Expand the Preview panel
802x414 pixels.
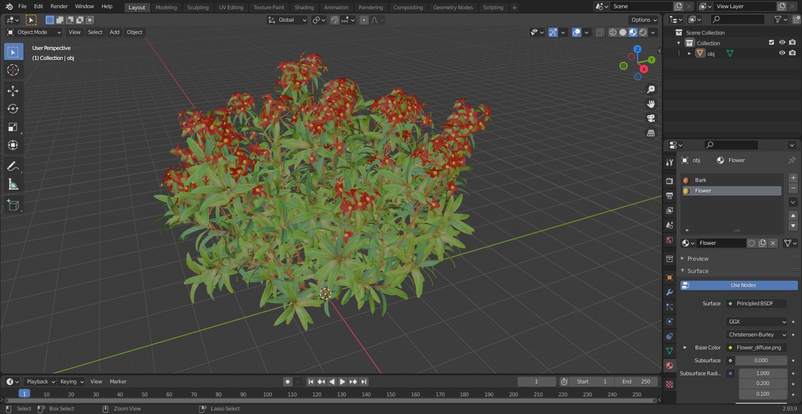pos(682,258)
